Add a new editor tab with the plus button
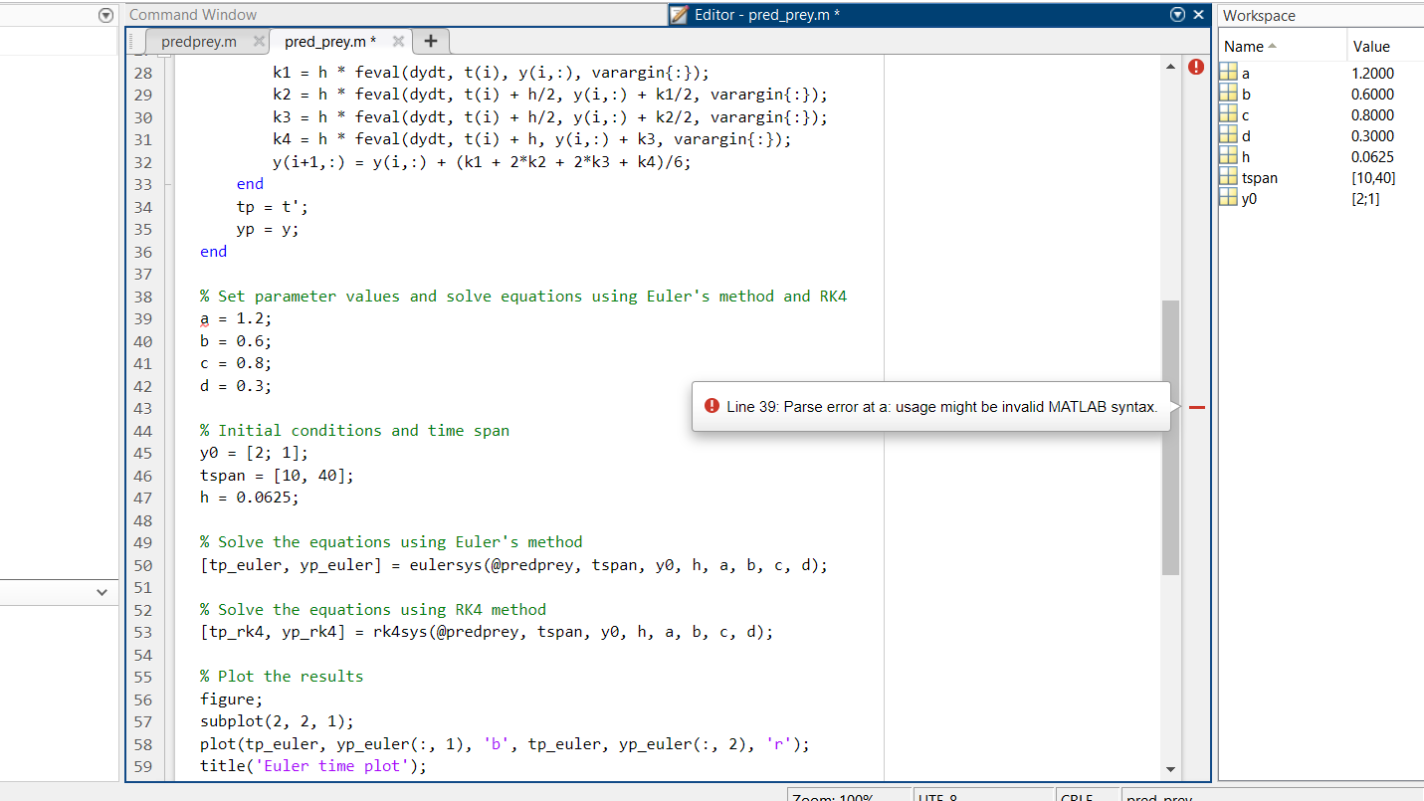The image size is (1424, 801). click(x=431, y=42)
